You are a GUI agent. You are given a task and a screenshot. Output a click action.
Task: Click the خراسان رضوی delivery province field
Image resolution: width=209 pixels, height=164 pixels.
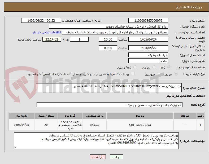[148, 55]
